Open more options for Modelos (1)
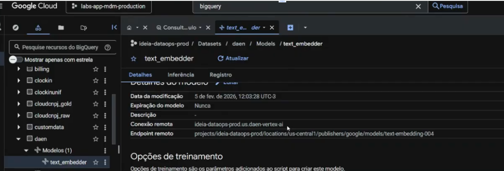This screenshot has height=171, width=504. (105, 150)
